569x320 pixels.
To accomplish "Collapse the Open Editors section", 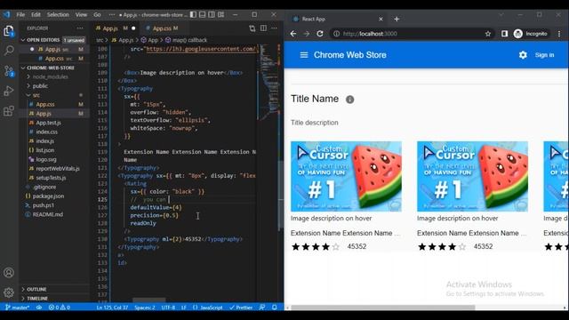I will tap(53, 40).
